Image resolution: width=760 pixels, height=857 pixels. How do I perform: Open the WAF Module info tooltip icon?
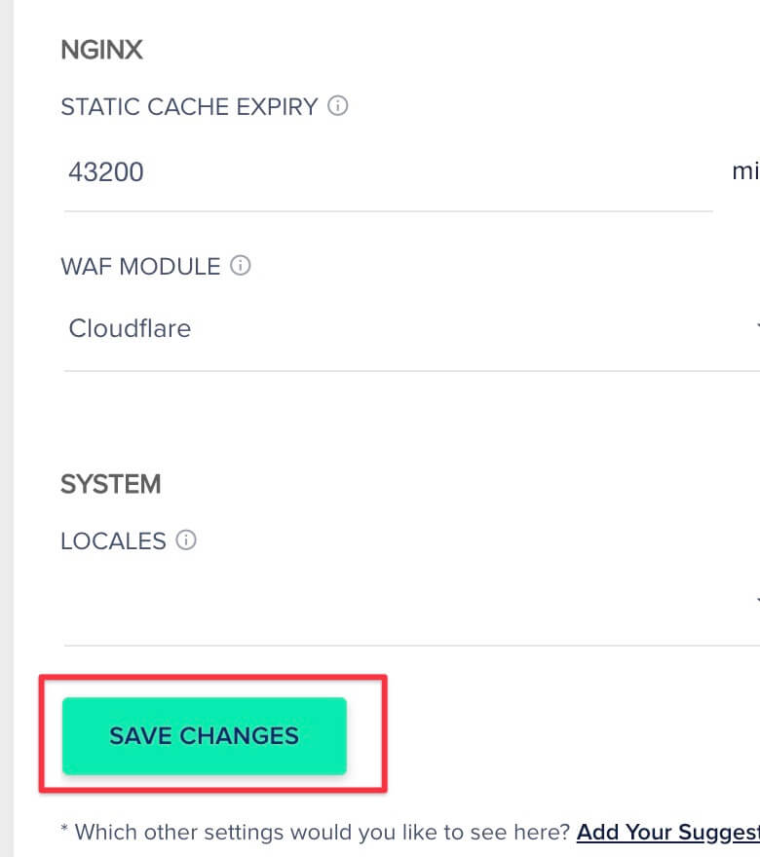coord(240,266)
